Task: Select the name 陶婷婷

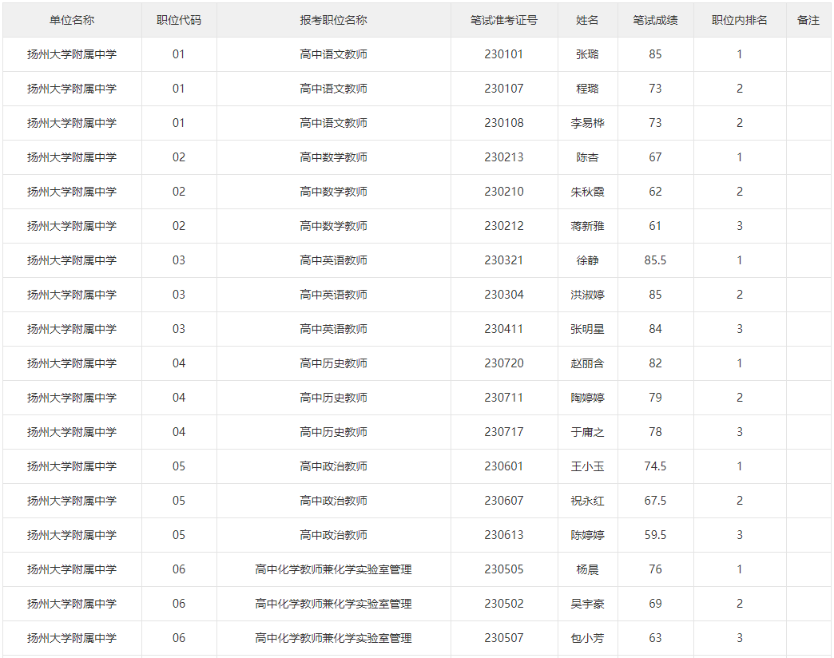Action: click(587, 398)
